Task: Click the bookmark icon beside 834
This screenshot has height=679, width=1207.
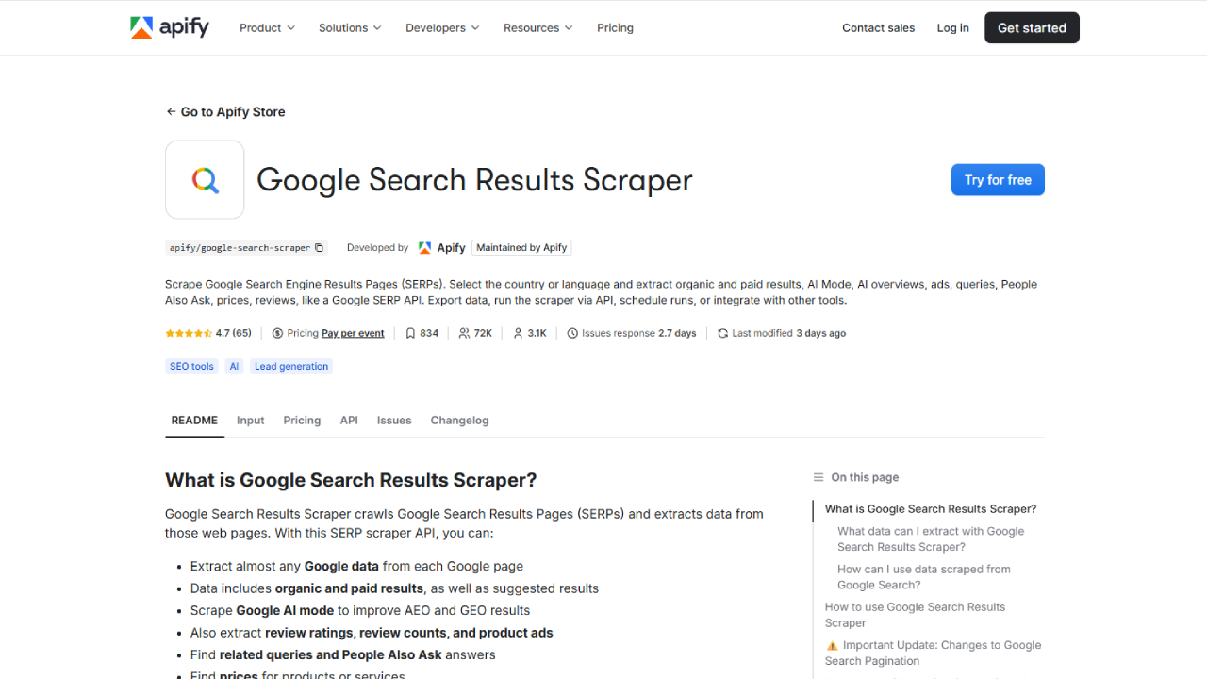Action: click(x=410, y=333)
